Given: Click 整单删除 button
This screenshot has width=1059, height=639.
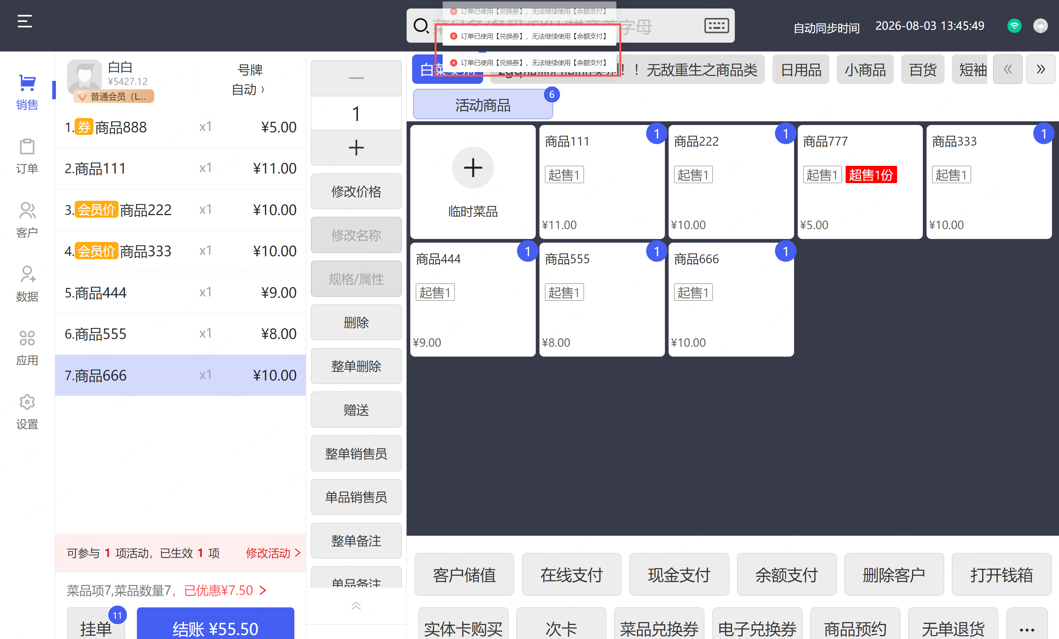Looking at the screenshot, I should 356,366.
